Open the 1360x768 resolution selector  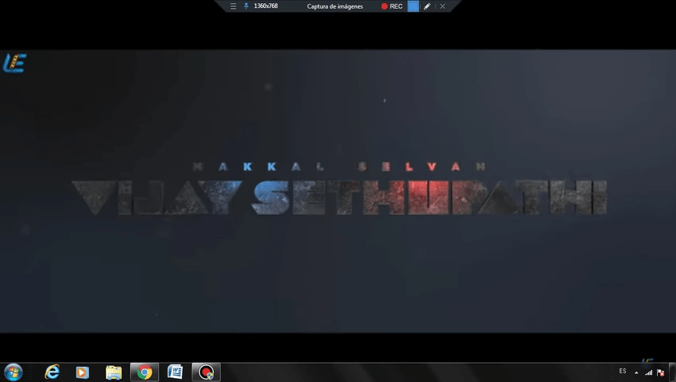(266, 6)
